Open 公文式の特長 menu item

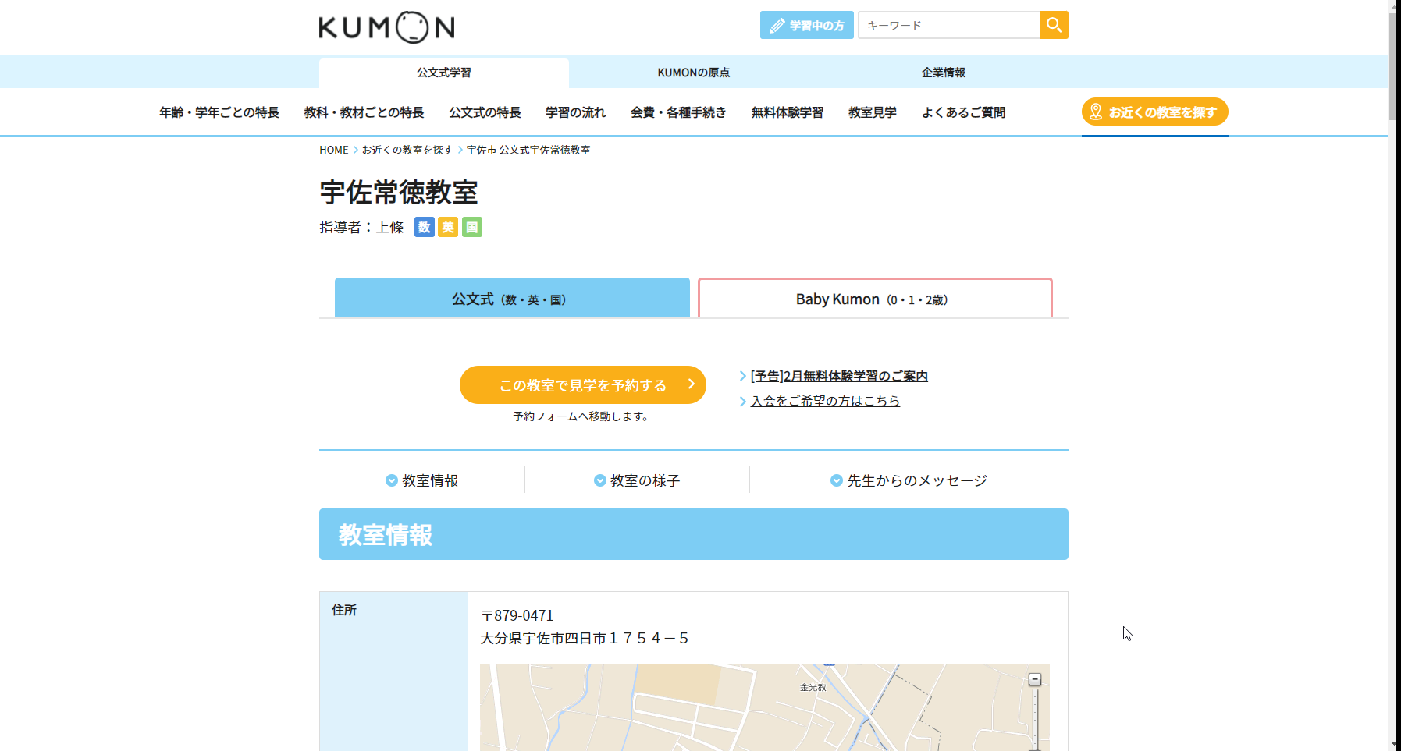coord(485,112)
